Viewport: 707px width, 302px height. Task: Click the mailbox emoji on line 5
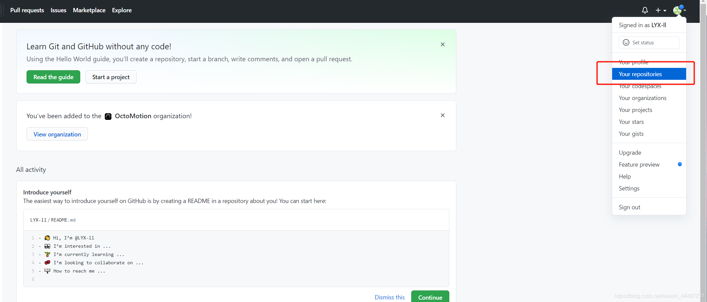(47, 271)
